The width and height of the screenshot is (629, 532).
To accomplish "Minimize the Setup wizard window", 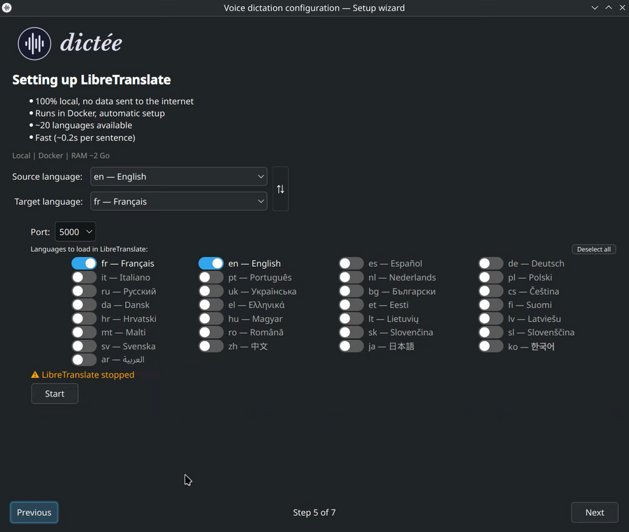I will coord(595,8).
